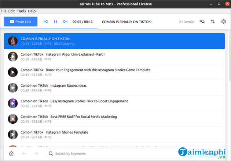Click '00:13 · 208 kB · MP3 · 00:05 playing' status
231x161 pixels.
pyautogui.click(x=47, y=44)
